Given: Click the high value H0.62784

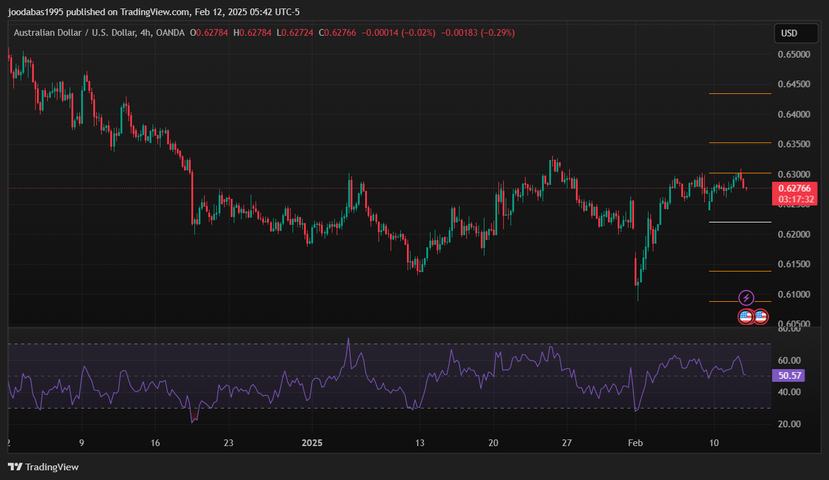Looking at the screenshot, I should pos(253,33).
